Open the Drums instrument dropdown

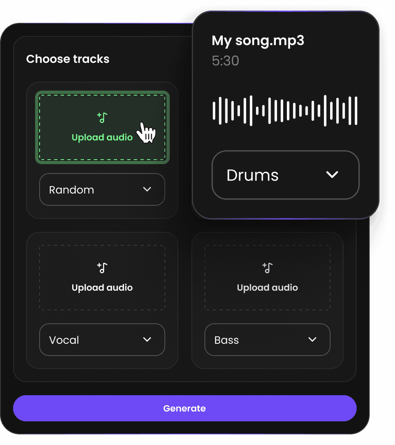(286, 175)
